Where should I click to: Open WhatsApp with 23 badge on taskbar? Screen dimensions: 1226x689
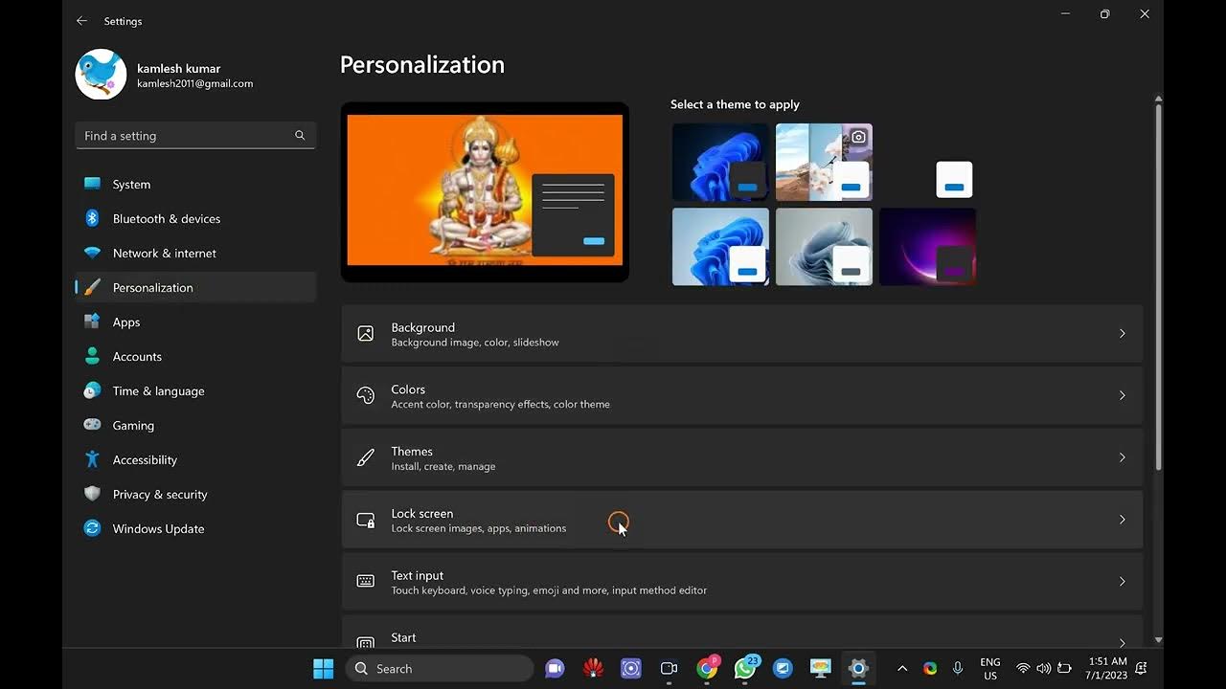(745, 669)
